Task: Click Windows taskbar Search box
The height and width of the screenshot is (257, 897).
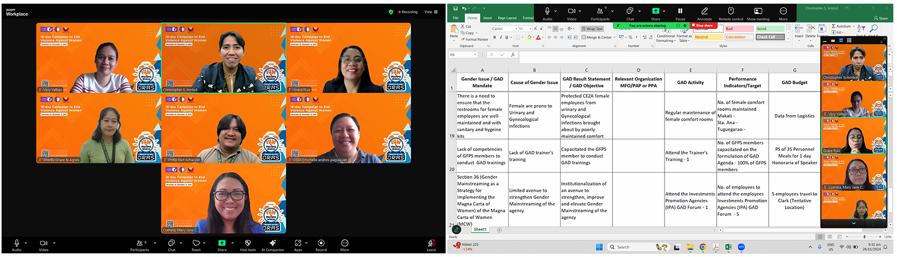Action: click(638, 247)
